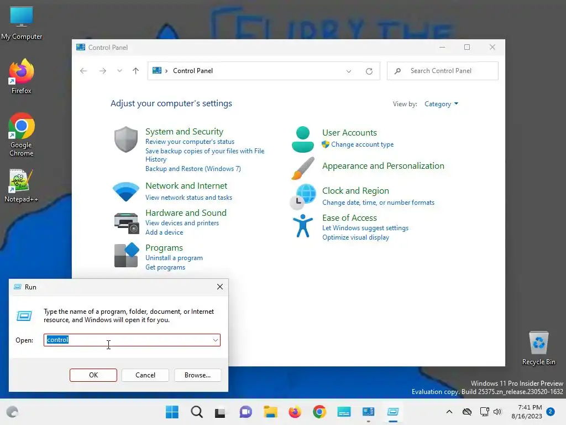Close the Run dialog
This screenshot has width=566, height=425.
coord(220,287)
